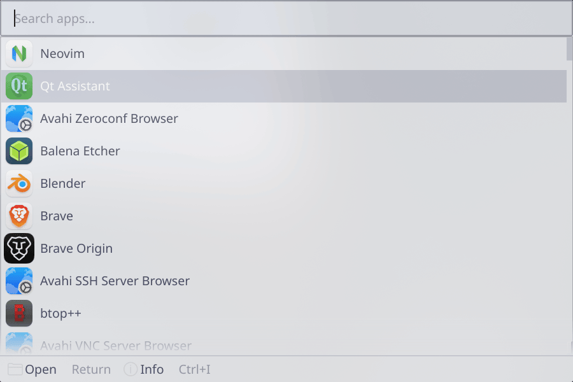Screen dimensions: 573x382
Task: Click the Balena Etcher cube icon
Action: coord(19,151)
